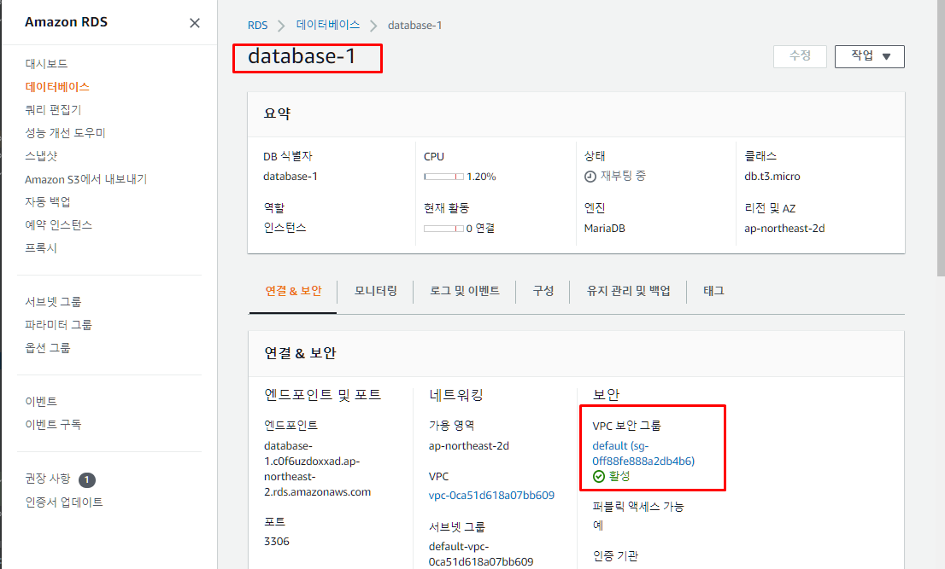
Task: Click the database-1 page heading
Action: pos(302,56)
